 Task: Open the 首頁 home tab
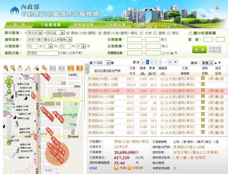click(x=19, y=25)
